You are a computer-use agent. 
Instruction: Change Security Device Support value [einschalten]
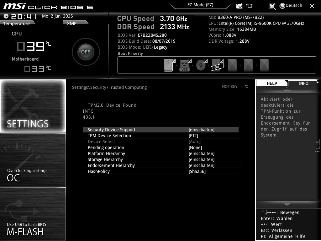pyautogui.click(x=202, y=130)
